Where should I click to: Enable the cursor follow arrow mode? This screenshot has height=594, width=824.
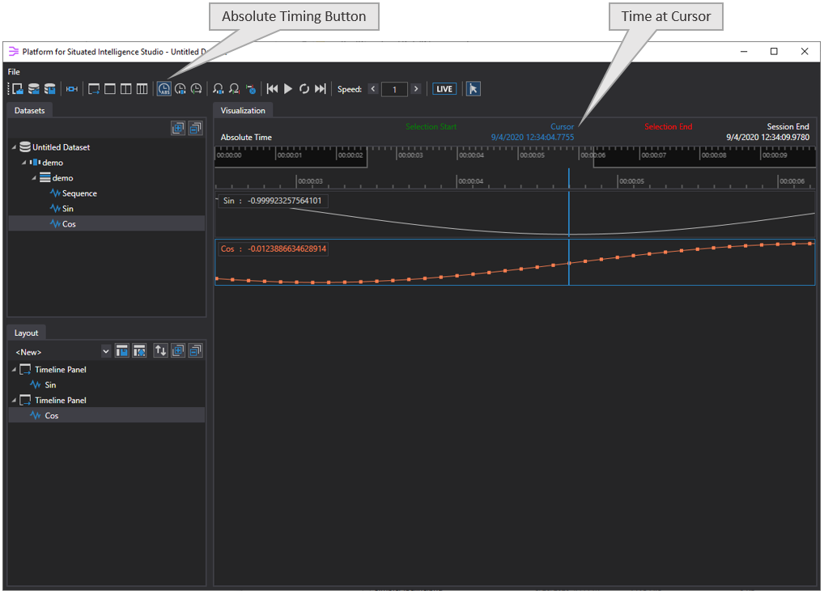pos(473,89)
